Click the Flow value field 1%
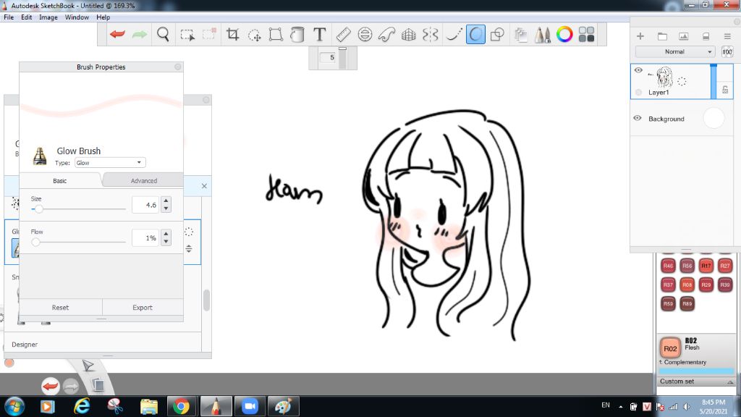The image size is (741, 417). (x=145, y=237)
